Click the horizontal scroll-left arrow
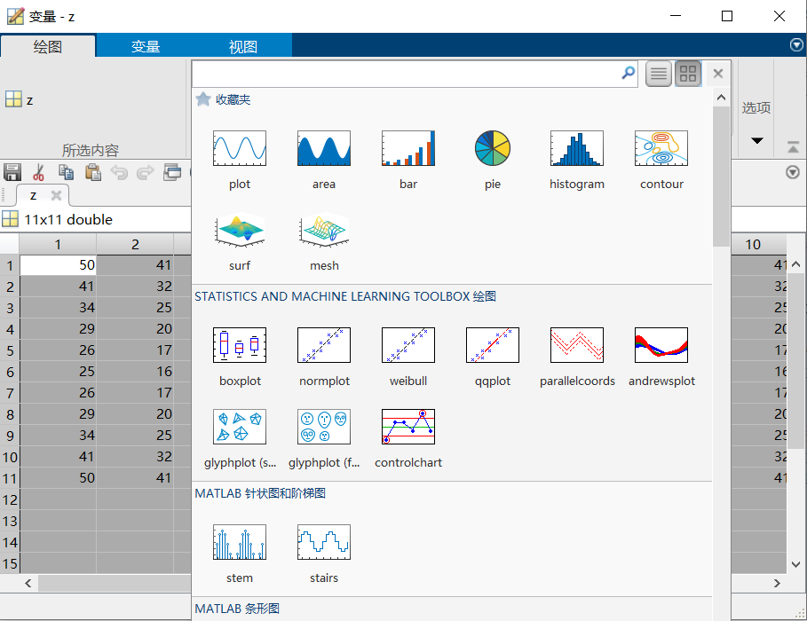Viewport: 807px width, 621px height. (x=28, y=583)
